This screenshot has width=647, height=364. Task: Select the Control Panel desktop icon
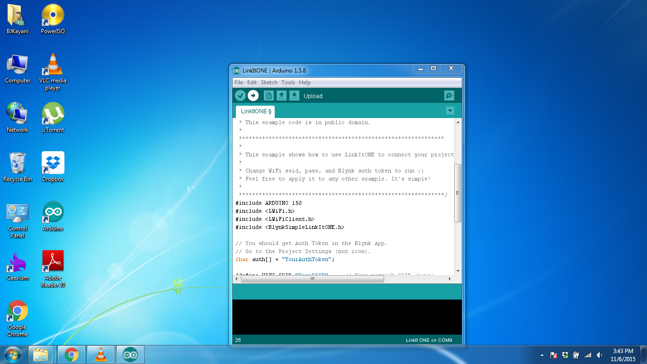18,220
